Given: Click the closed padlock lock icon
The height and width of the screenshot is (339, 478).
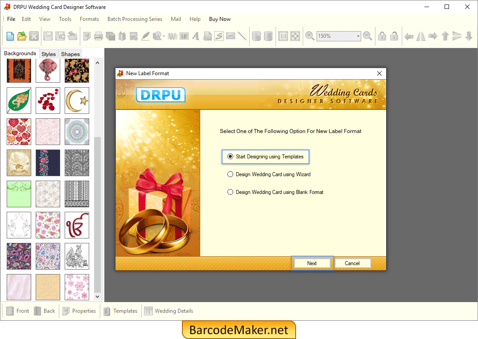Looking at the screenshot, I should tap(382, 36).
